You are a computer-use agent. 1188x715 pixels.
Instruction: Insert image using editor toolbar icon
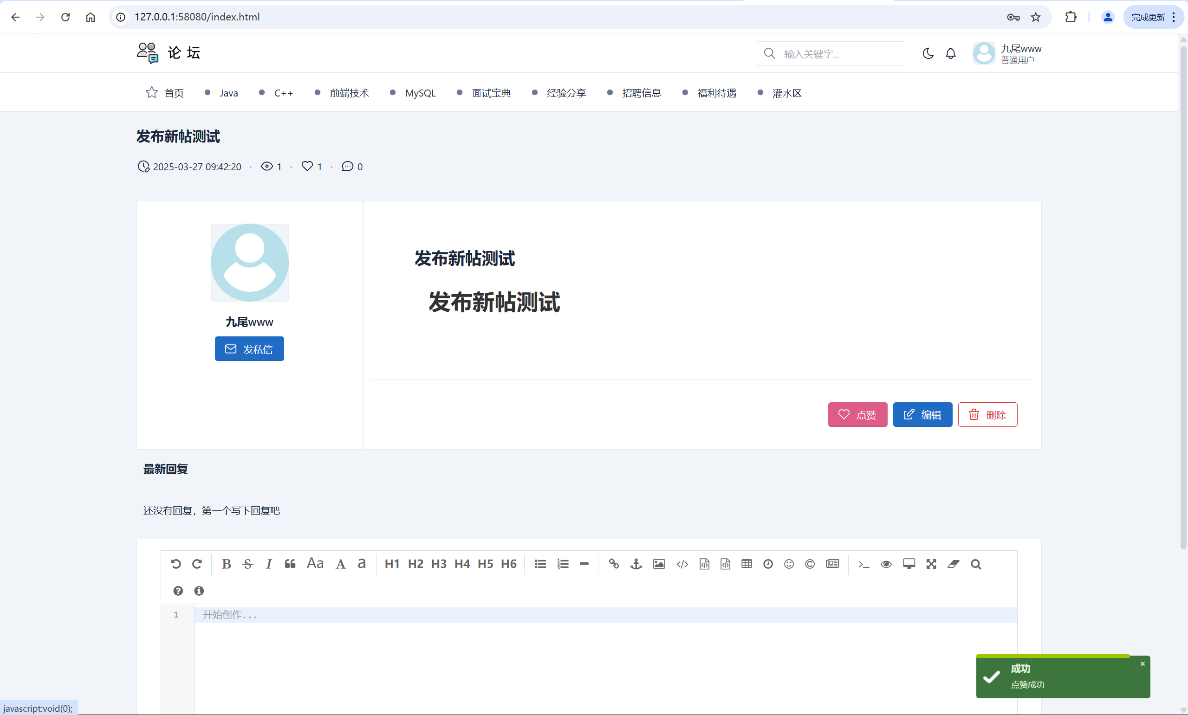point(659,564)
